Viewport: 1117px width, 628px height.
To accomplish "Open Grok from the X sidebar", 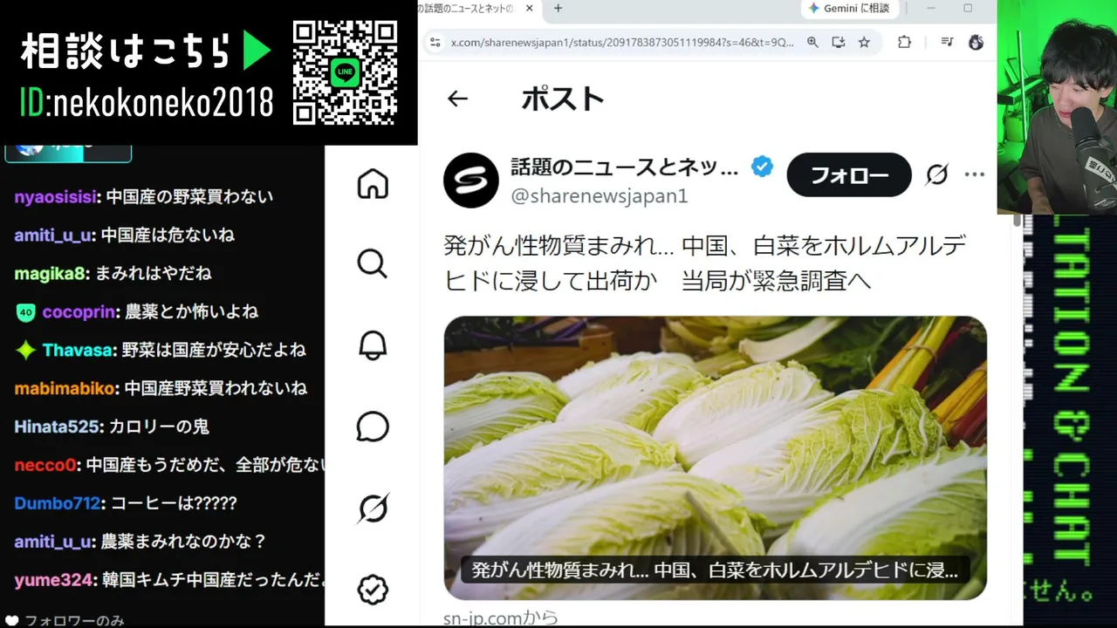I will pos(373,509).
